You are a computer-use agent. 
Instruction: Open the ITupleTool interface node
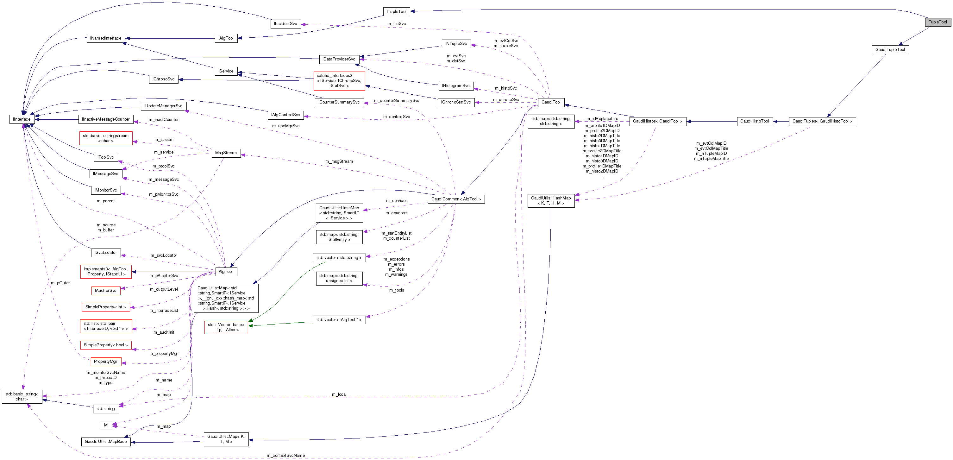pos(397,11)
